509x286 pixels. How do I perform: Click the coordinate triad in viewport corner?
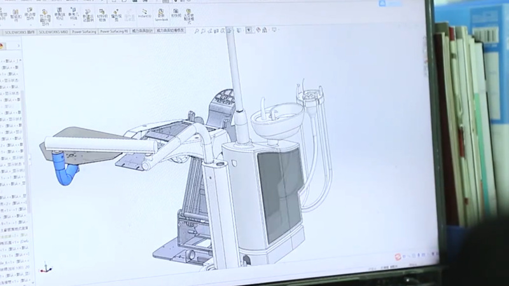[43, 268]
